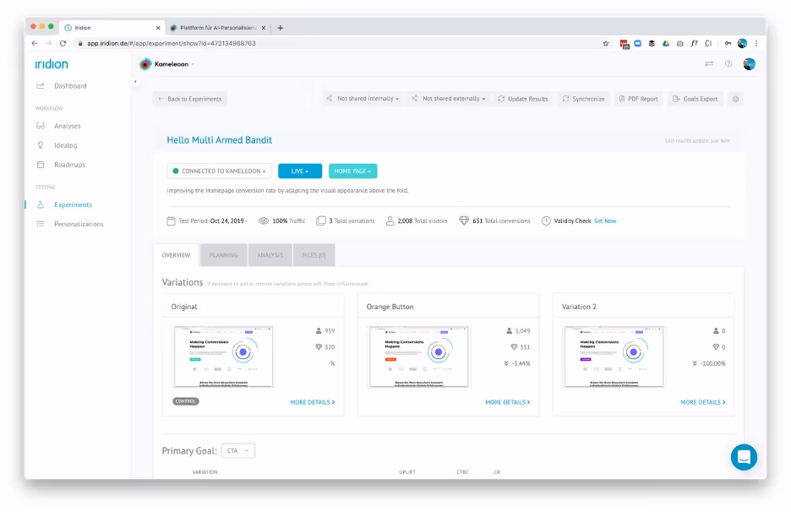Open the Original variation thumbnail
Screen dimensions: 791x512
(x=223, y=357)
